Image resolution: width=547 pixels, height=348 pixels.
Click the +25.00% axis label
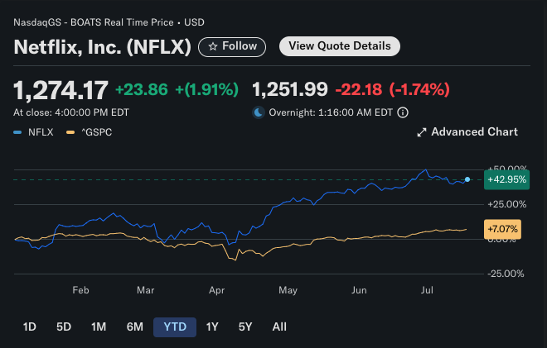pos(507,204)
